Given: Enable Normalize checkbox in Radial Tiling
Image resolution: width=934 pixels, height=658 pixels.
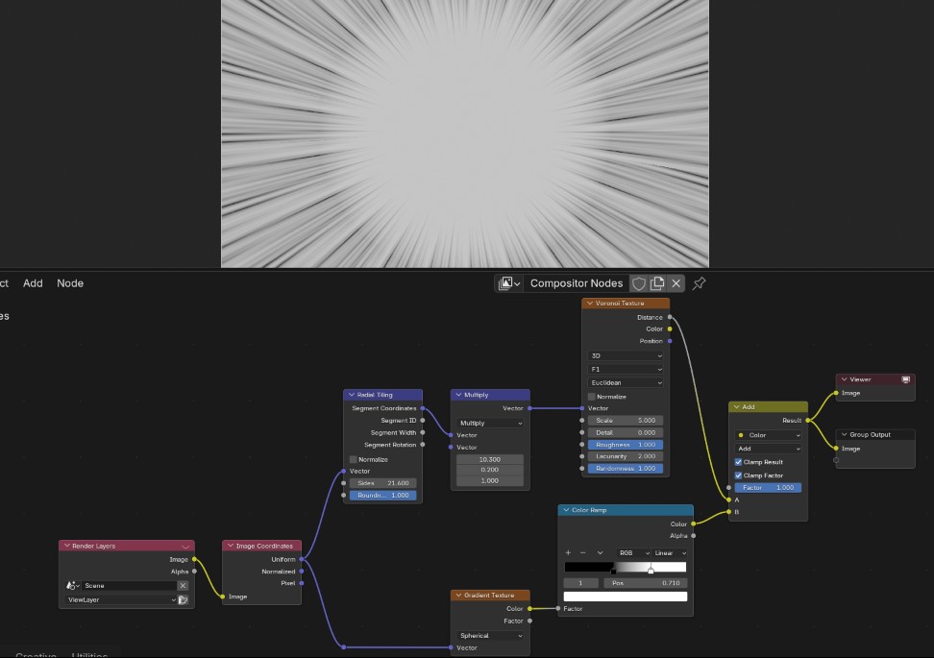Looking at the screenshot, I should tap(354, 460).
